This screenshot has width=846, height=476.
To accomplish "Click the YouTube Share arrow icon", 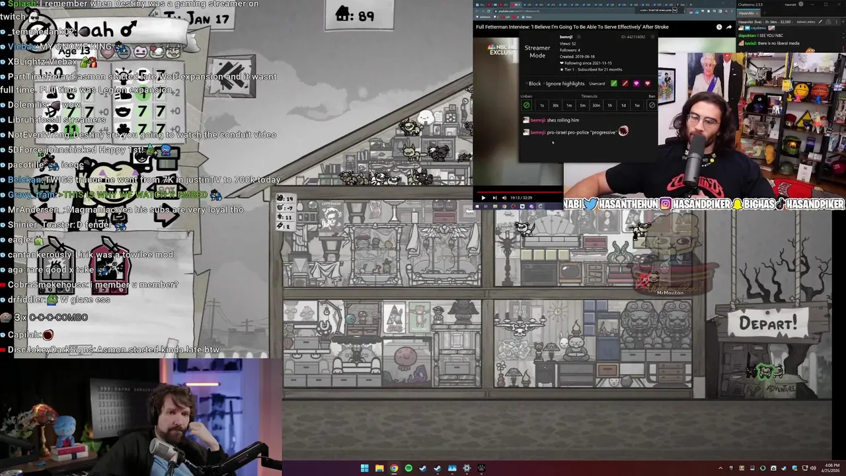I will coord(729,27).
